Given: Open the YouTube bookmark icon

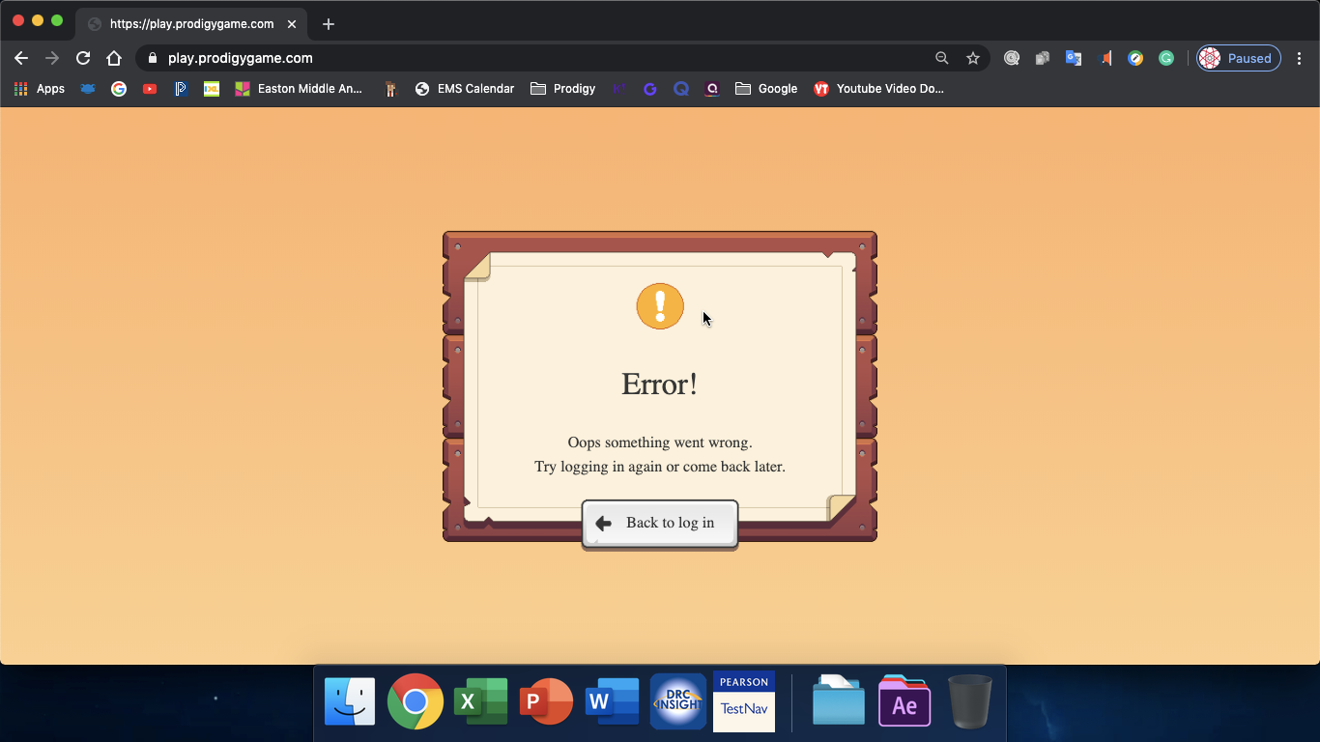Looking at the screenshot, I should [x=150, y=88].
